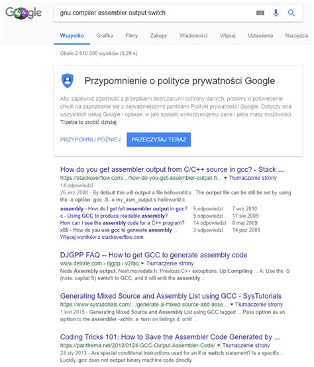Image resolution: width=314 pixels, height=367 pixels.
Task: Expand the systutorials result dropdown arrow
Action: (x=232, y=305)
